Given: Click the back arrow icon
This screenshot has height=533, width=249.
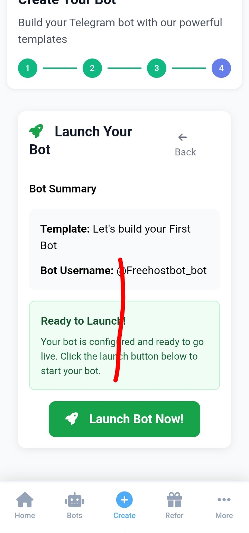Looking at the screenshot, I should [x=183, y=137].
